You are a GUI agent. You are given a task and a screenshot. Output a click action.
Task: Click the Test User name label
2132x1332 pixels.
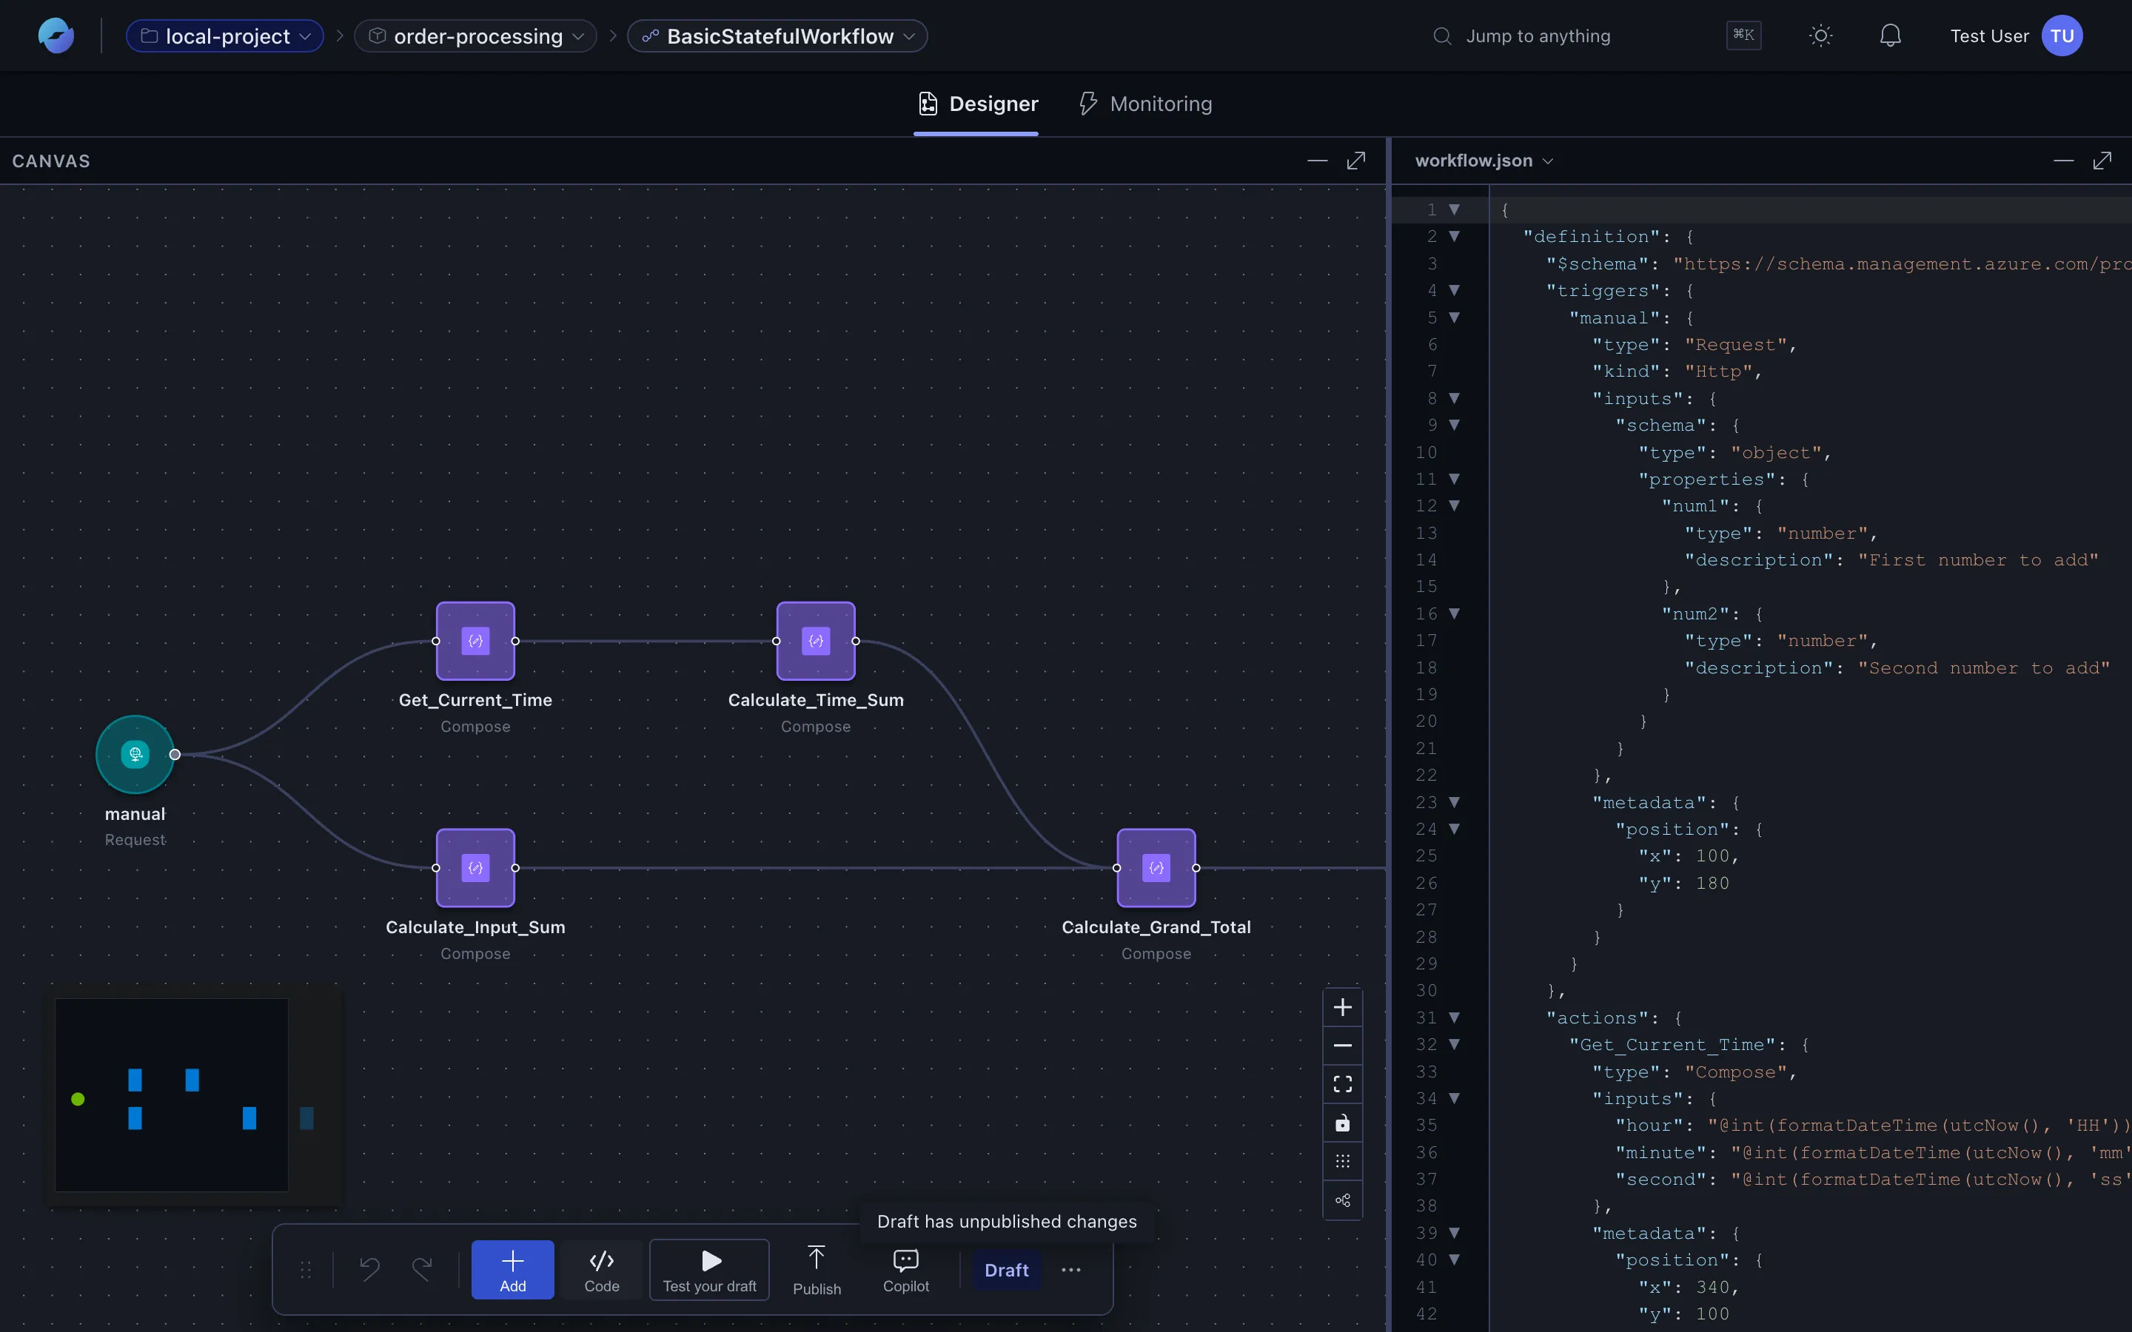pos(1989,36)
